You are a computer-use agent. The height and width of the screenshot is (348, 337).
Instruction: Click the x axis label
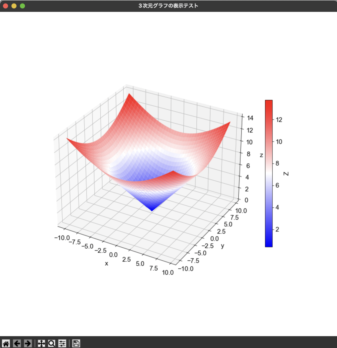click(x=106, y=263)
